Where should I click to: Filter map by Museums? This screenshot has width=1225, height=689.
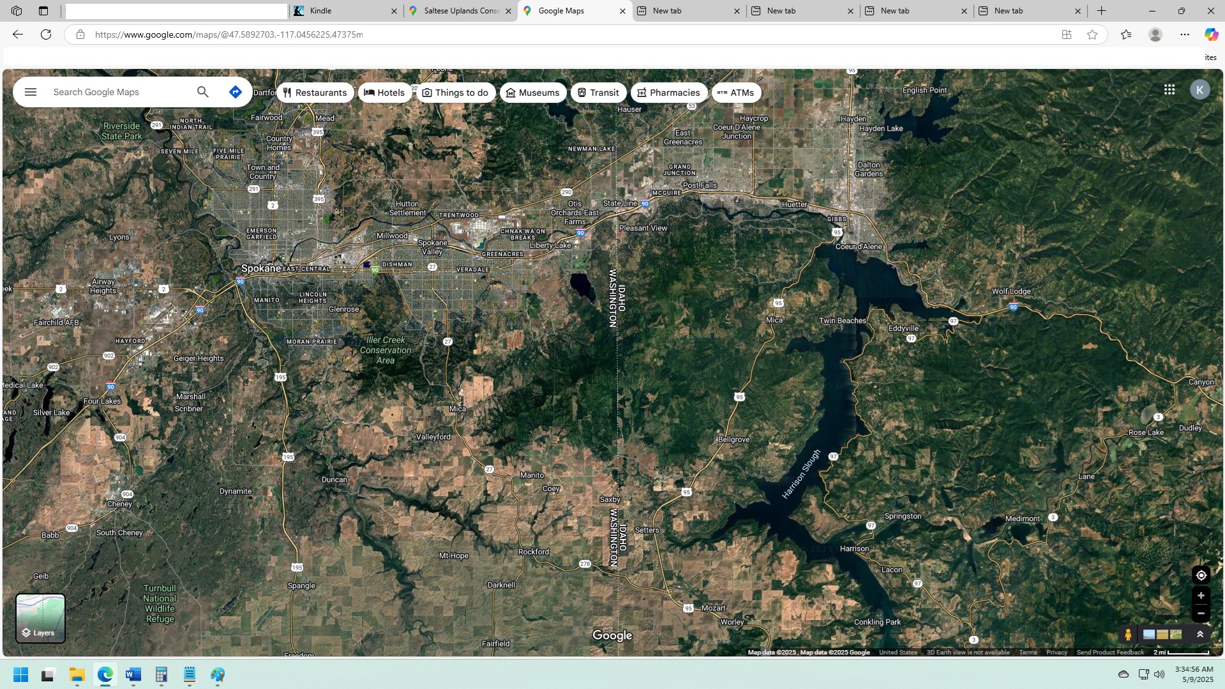tap(533, 93)
